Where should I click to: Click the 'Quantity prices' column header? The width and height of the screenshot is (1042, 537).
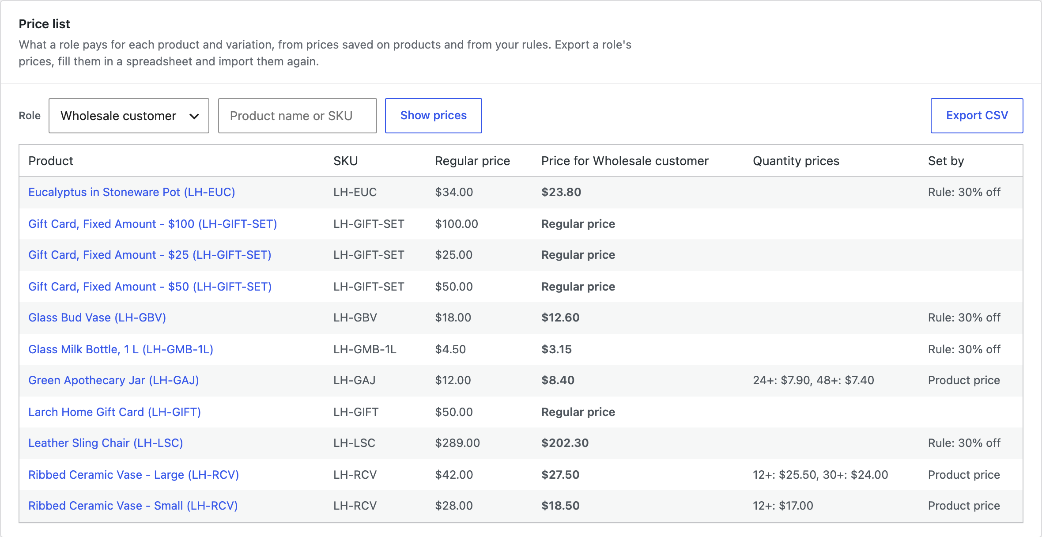[796, 161]
